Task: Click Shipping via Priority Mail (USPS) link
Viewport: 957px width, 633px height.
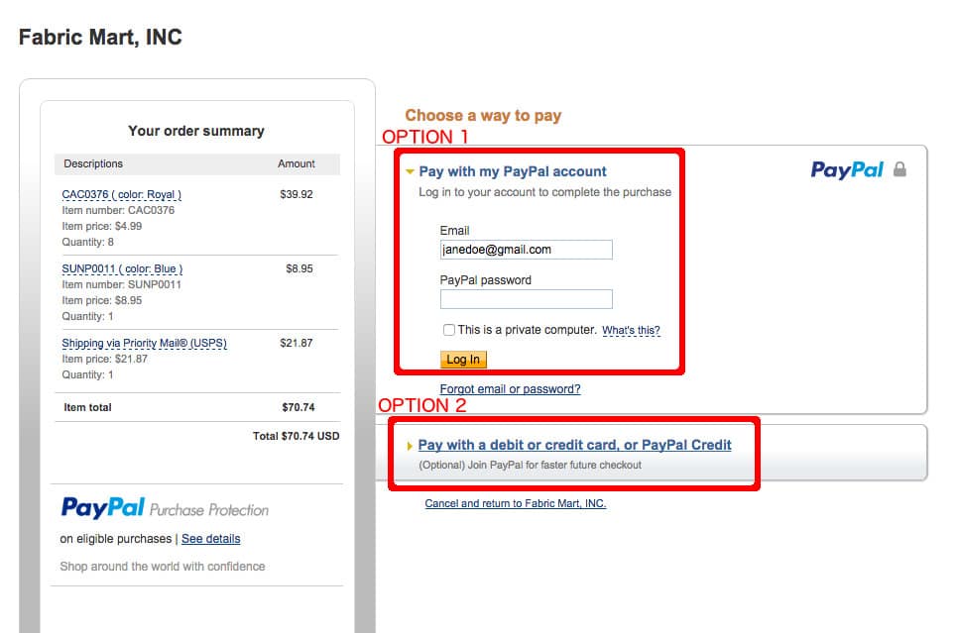Action: [144, 344]
